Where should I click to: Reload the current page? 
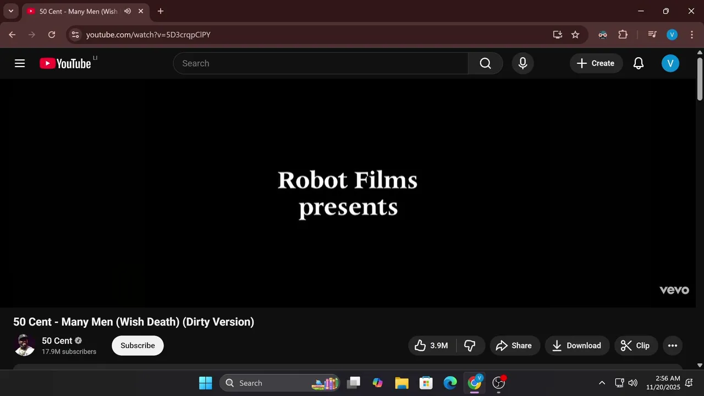52,35
